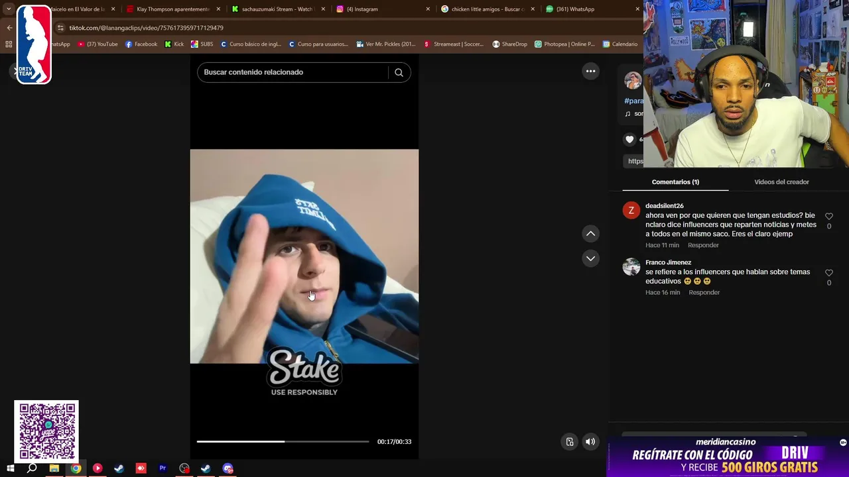Click the heart like icon beside the video
The height and width of the screenshot is (477, 849).
(x=629, y=139)
